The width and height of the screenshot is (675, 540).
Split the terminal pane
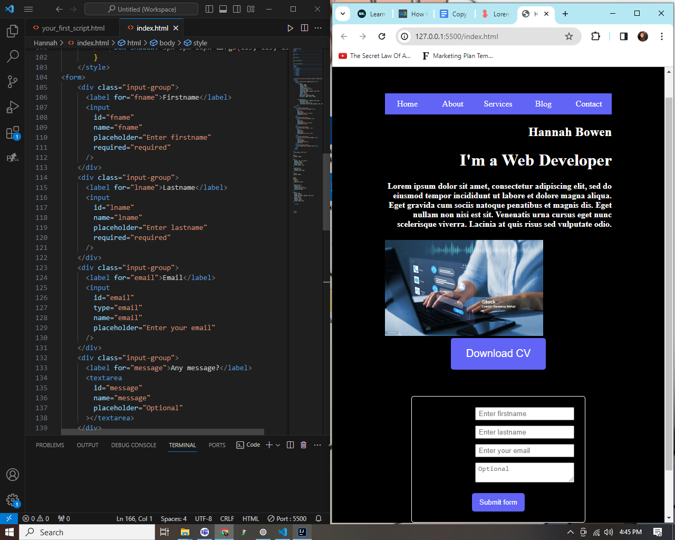[290, 445]
